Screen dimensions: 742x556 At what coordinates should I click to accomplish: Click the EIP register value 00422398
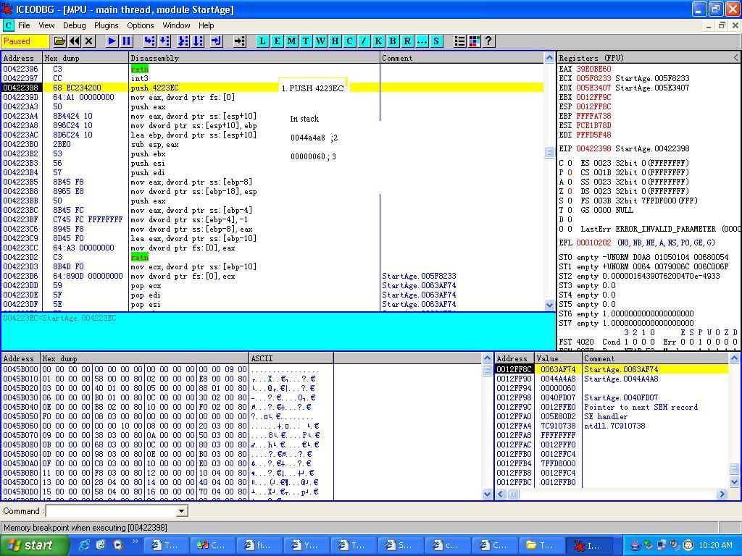coord(593,148)
